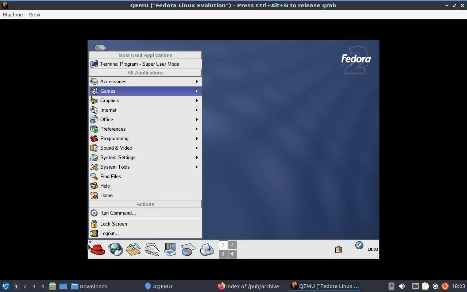Switch to Fedora workspace 1

(x=223, y=245)
